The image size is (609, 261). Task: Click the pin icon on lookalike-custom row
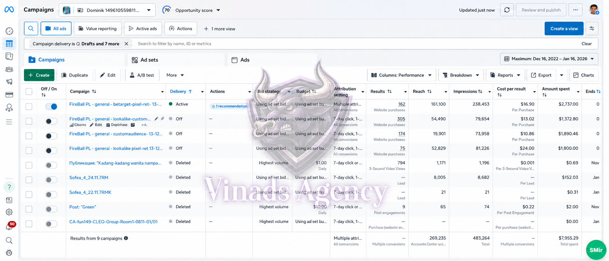[x=163, y=119]
